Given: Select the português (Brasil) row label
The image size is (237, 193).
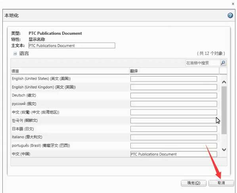Looking at the screenshot, I should pyautogui.click(x=41, y=146).
